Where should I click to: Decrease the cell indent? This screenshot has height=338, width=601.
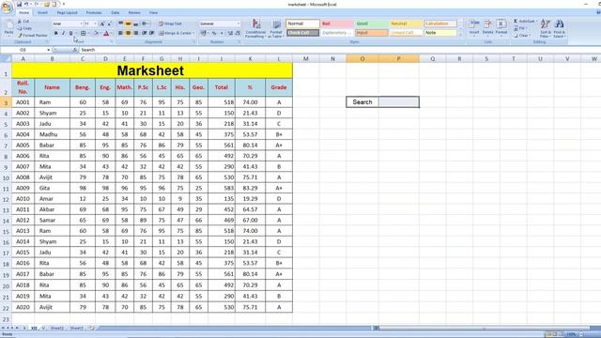coord(144,34)
